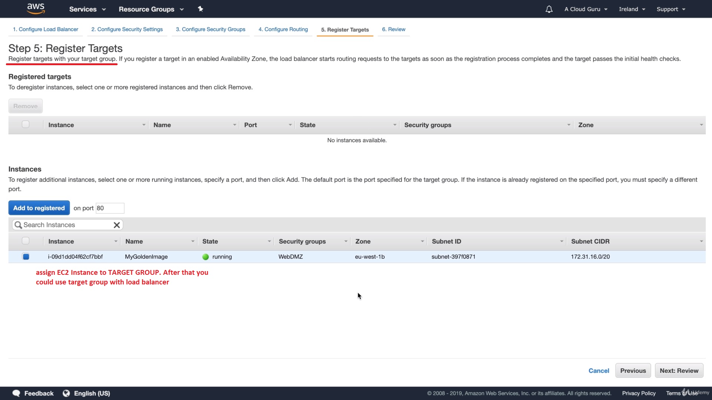Click the AWS logo home icon

click(36, 9)
